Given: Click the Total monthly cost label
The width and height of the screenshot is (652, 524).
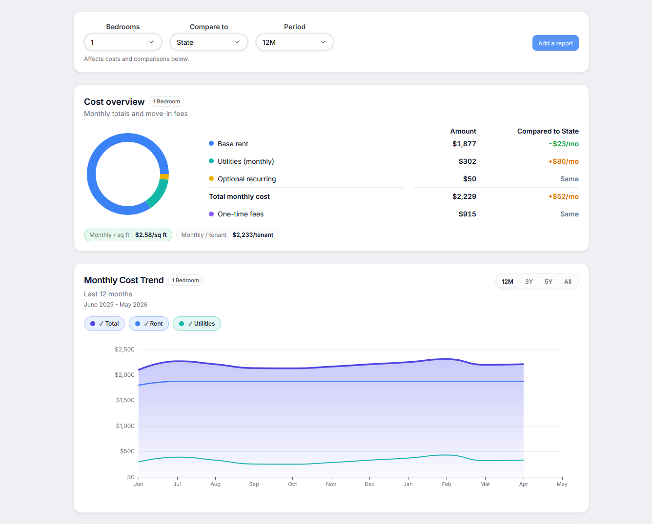Looking at the screenshot, I should pyautogui.click(x=239, y=196).
